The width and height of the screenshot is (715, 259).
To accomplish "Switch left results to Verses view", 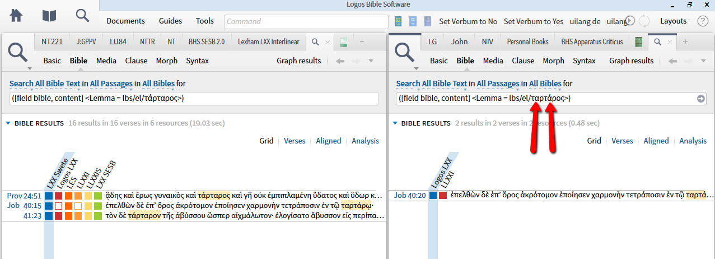I will [x=295, y=141].
